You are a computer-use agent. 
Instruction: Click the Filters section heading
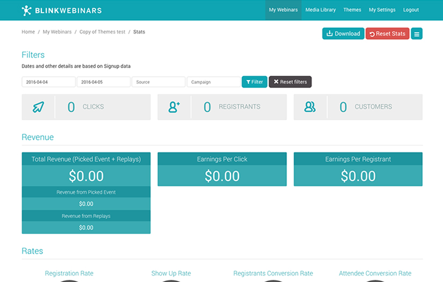pos(33,55)
